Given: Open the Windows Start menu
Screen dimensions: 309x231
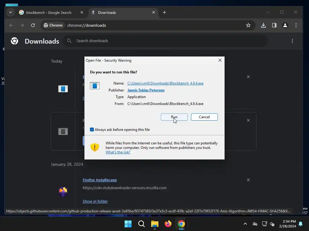Looking at the screenshot, I should pos(128,224).
